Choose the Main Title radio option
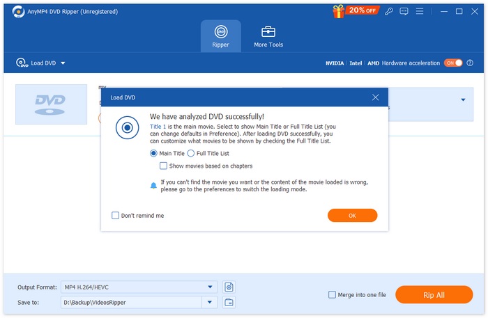This screenshot has width=488, height=318. click(154, 153)
